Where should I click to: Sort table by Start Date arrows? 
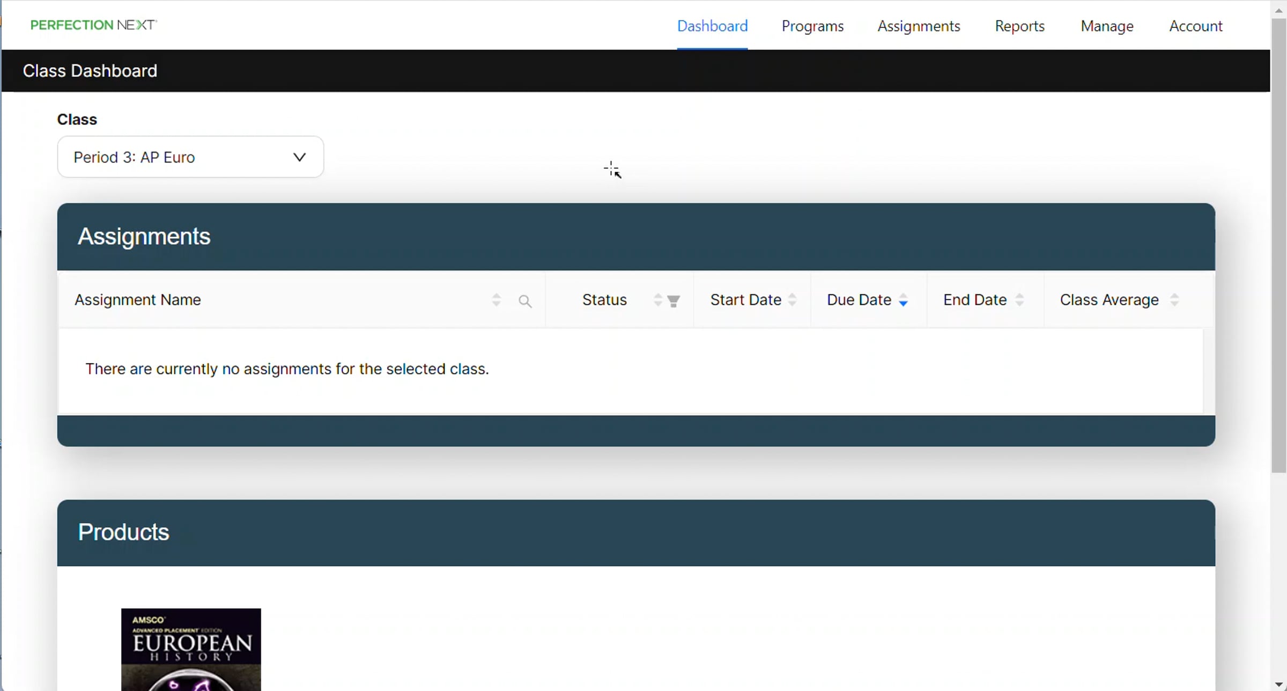coord(792,300)
